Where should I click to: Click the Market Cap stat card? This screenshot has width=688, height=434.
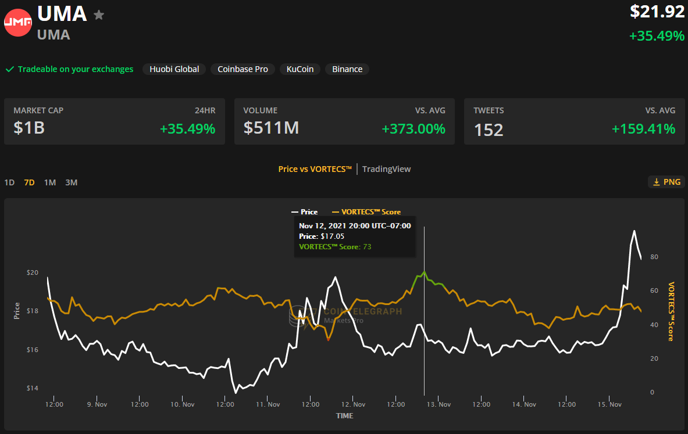tap(115, 121)
